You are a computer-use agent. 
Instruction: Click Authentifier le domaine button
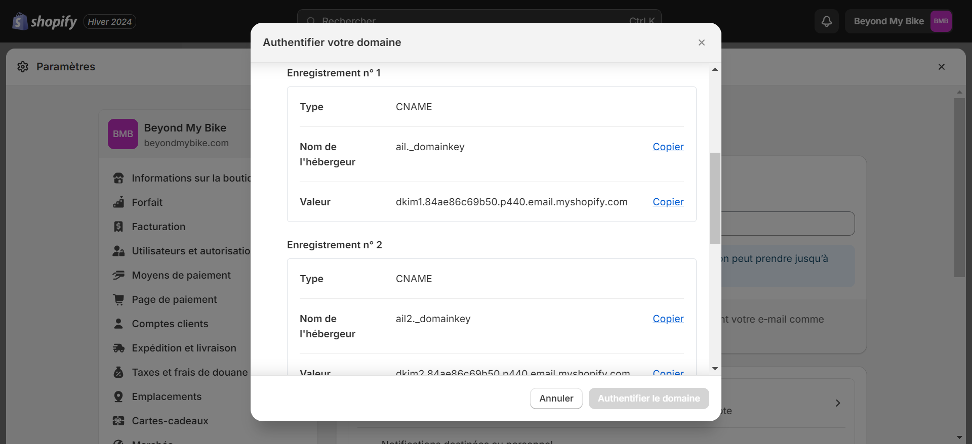coord(649,398)
